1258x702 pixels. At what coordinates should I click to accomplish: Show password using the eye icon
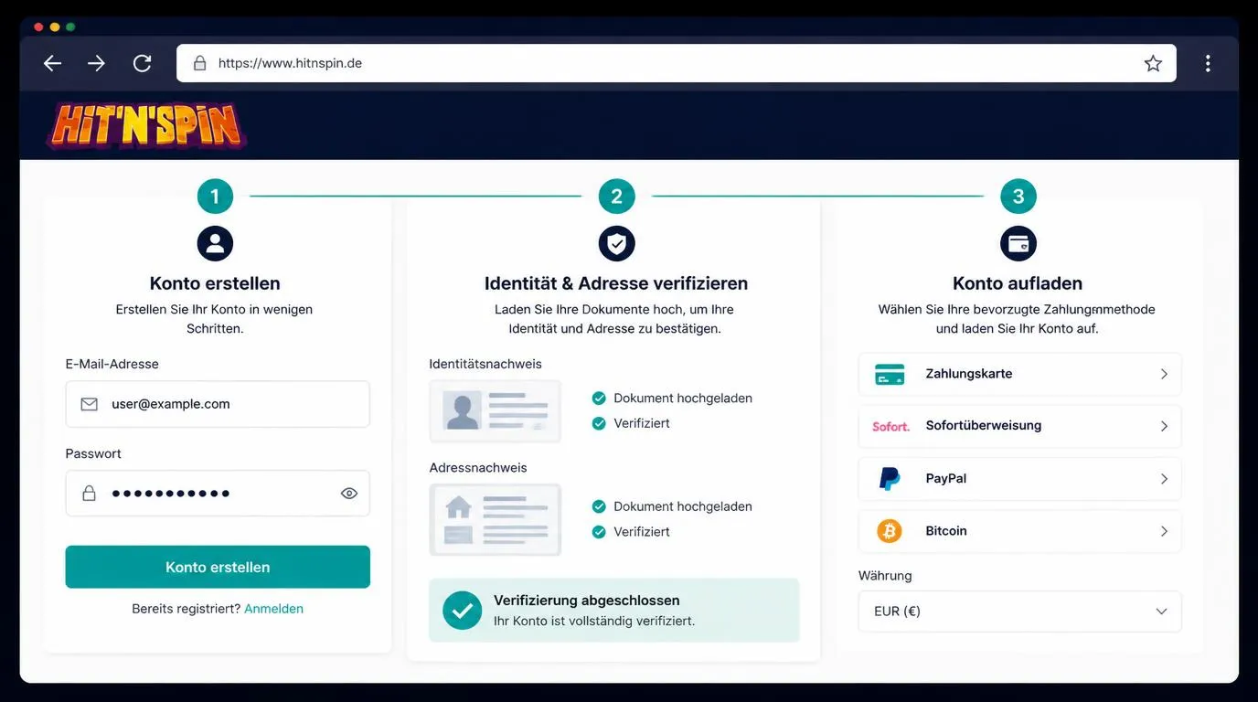349,494
